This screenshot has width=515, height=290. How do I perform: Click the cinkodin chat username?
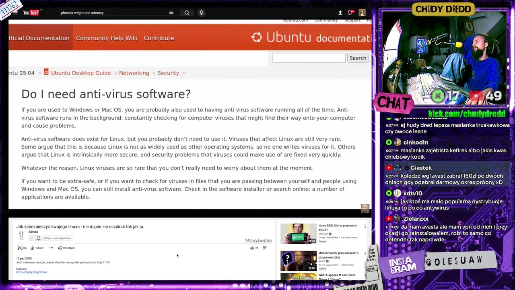coord(416,143)
